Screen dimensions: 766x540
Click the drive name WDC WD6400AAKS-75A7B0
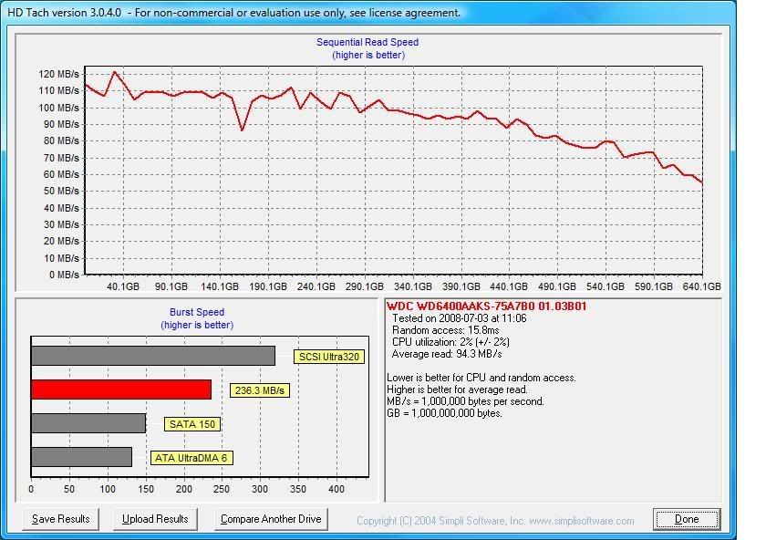coord(487,306)
